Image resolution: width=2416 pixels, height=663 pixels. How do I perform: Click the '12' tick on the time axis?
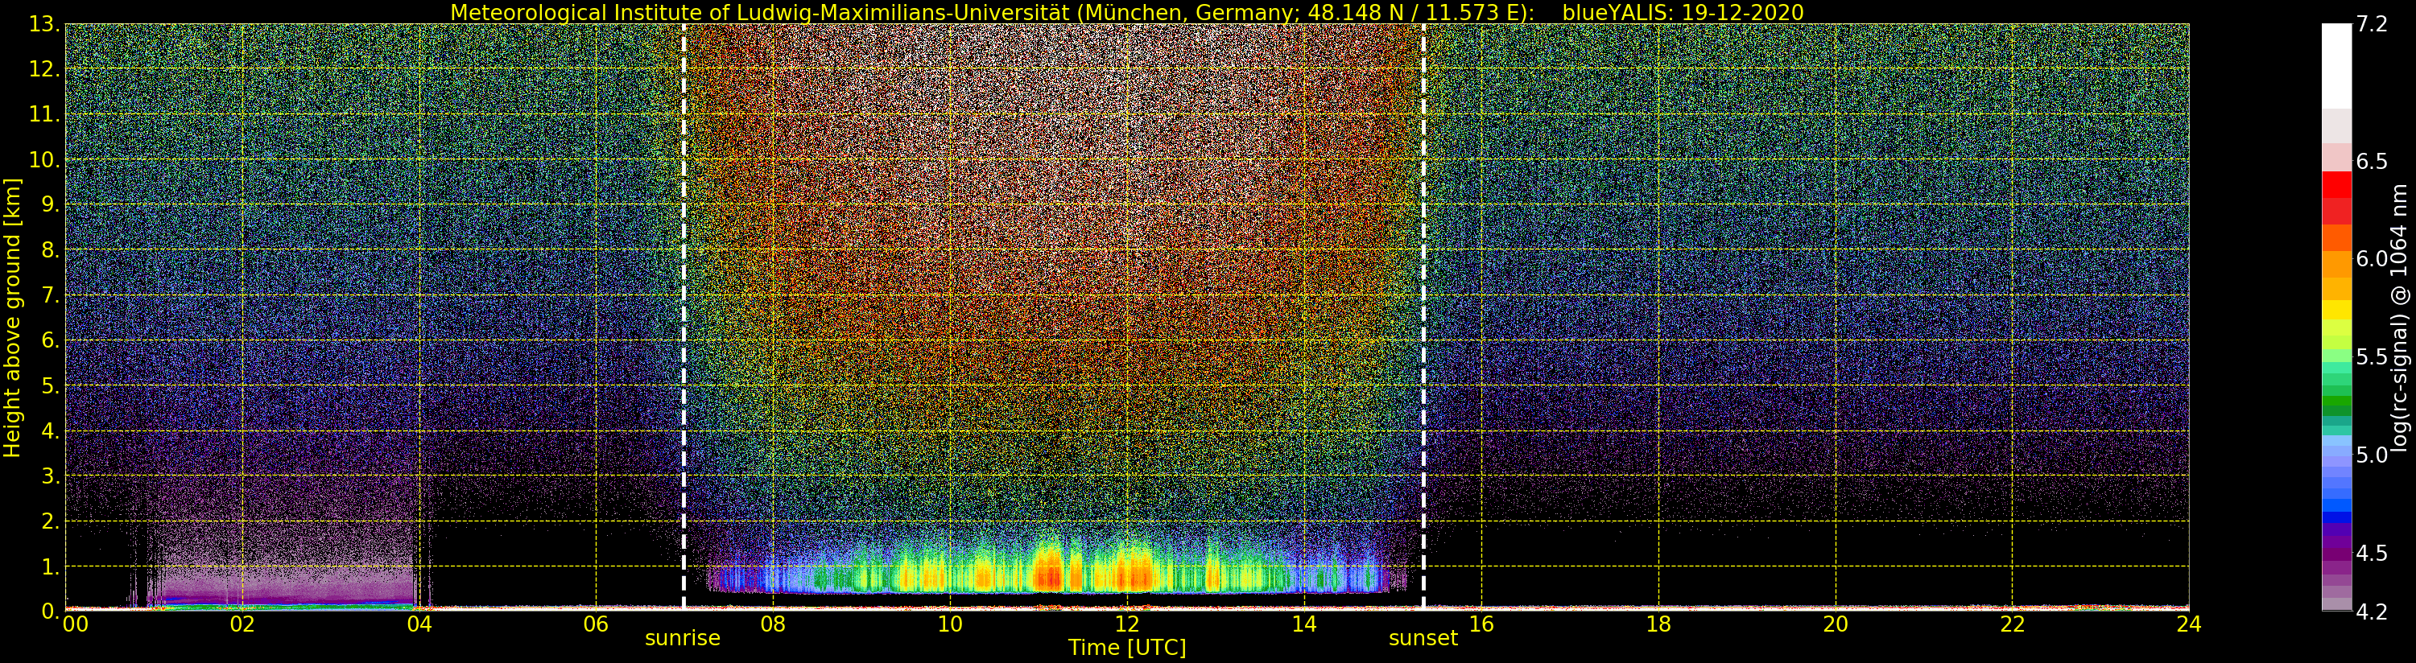(x=1126, y=624)
